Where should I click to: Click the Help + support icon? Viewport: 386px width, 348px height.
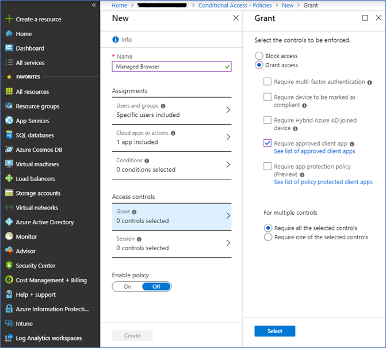[x=9, y=295]
